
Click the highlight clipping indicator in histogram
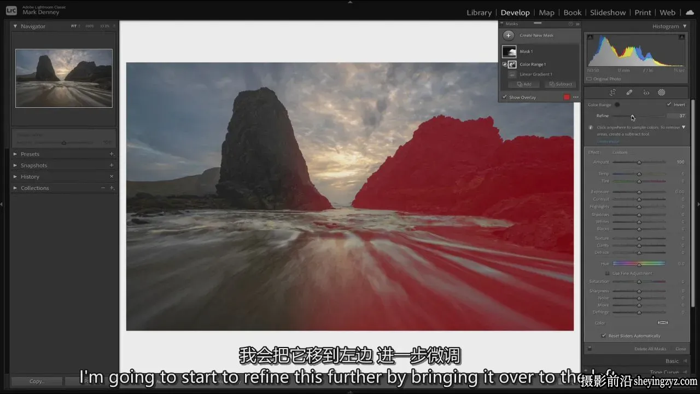681,37
